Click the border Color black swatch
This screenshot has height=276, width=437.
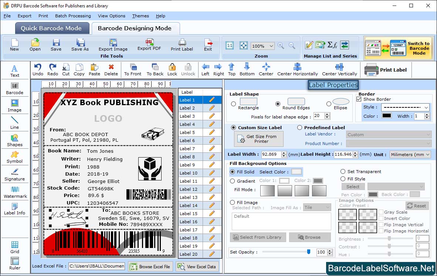(387, 116)
